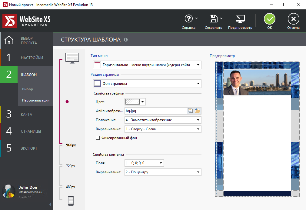
Task: Select the smartphone breakpoint icon
Action: pyautogui.click(x=71, y=200)
